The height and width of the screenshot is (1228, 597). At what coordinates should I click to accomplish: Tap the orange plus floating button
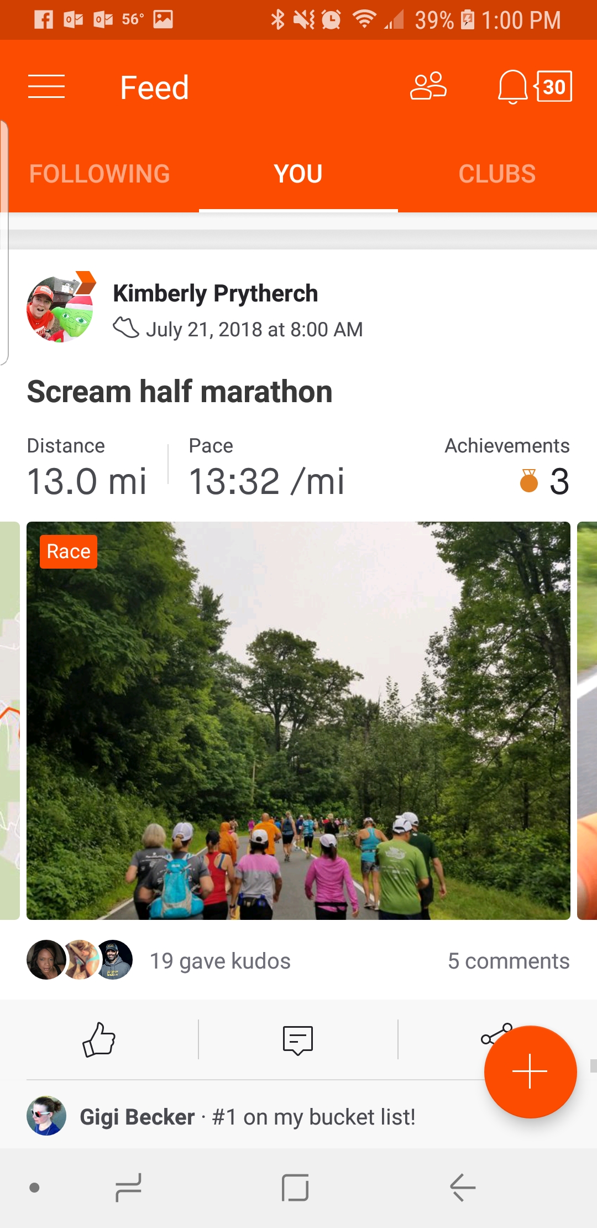(x=530, y=1071)
